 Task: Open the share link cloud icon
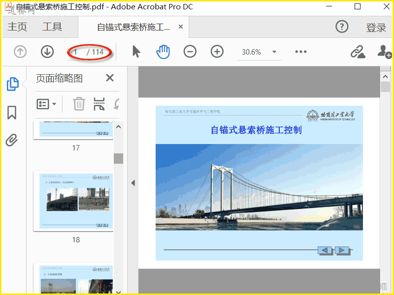click(358, 52)
